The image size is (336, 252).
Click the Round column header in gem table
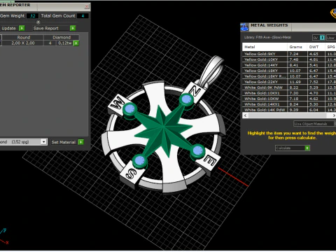pyautogui.click(x=23, y=37)
